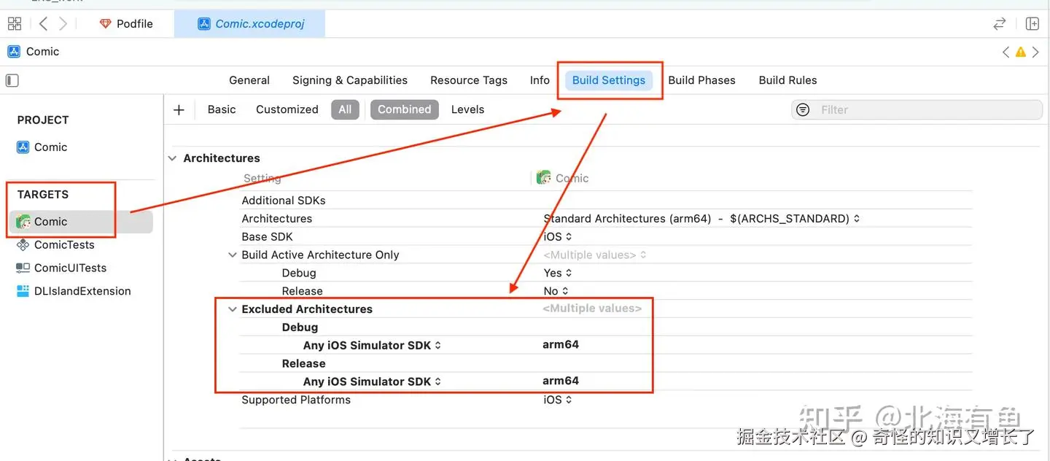The height and width of the screenshot is (461, 1050).
Task: Click the Filter search field
Action: pos(917,109)
